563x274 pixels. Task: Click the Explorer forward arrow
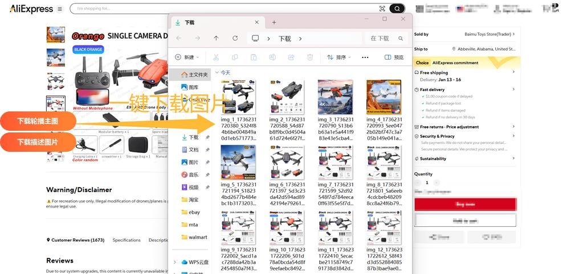(x=197, y=38)
